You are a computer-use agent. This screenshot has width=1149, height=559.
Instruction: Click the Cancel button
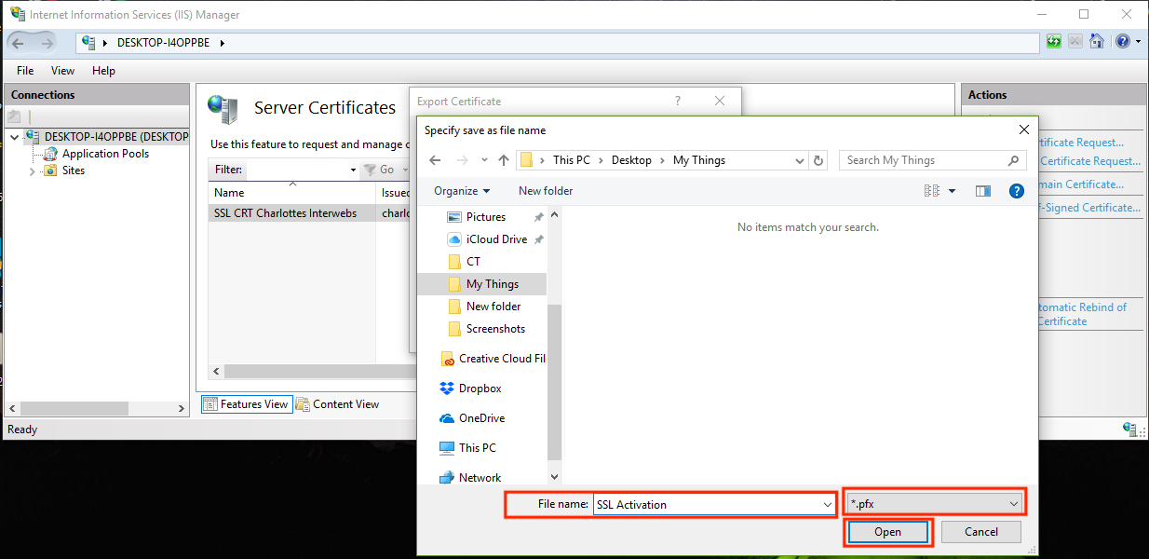[980, 532]
